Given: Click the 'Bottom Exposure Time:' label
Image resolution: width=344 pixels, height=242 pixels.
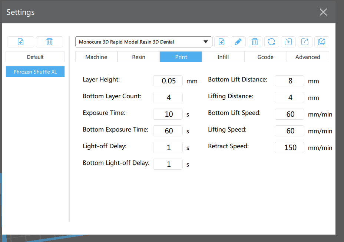Looking at the screenshot, I should (115, 130).
